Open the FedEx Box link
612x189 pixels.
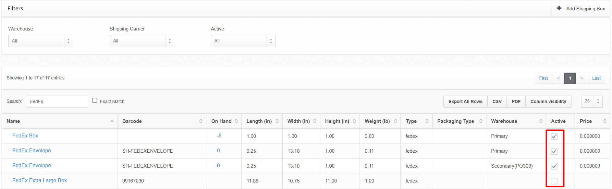(x=25, y=136)
